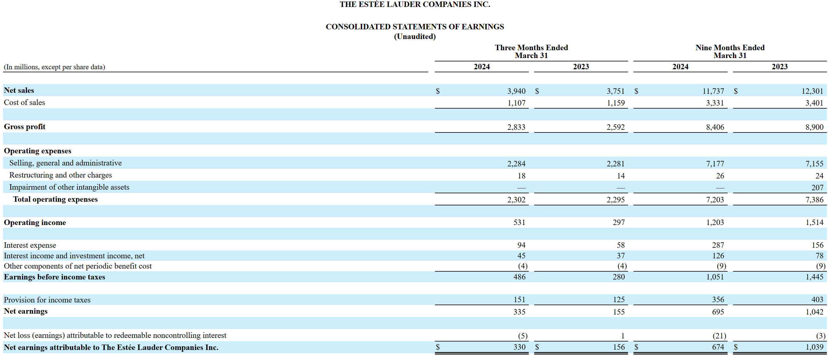
Task: Select SG&A value 7,177
Action: (x=715, y=164)
